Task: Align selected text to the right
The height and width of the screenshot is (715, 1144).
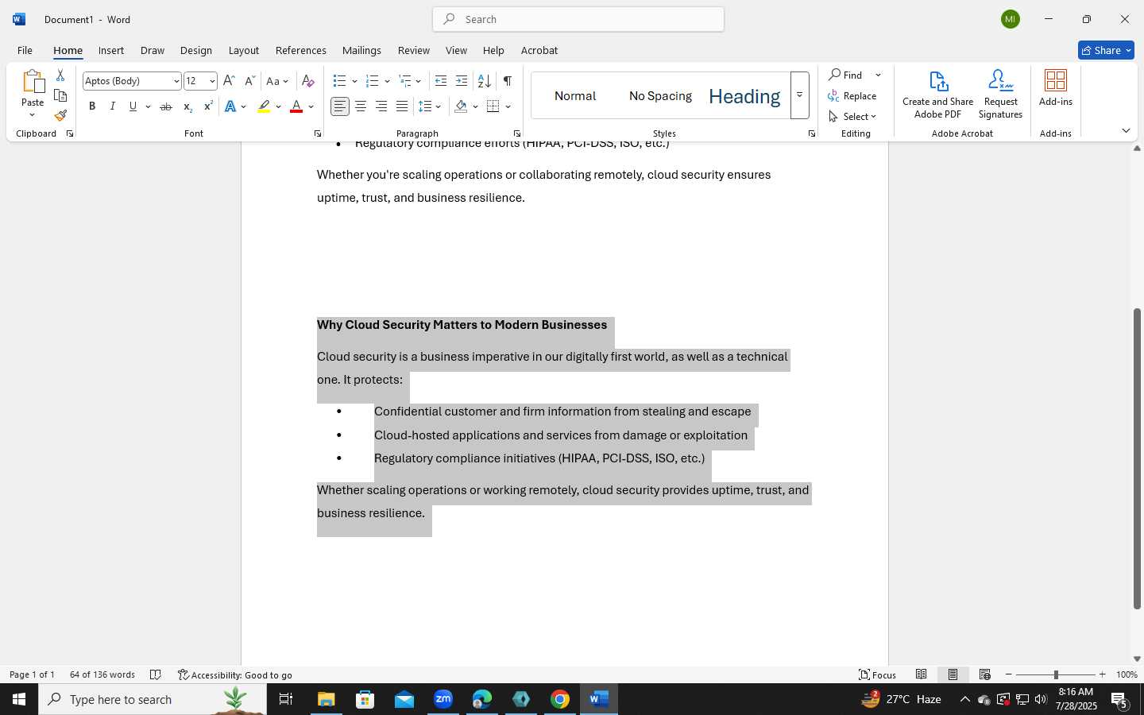Action: (x=381, y=106)
